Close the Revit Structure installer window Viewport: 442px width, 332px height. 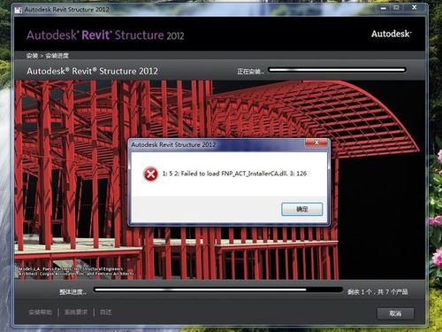point(415,7)
